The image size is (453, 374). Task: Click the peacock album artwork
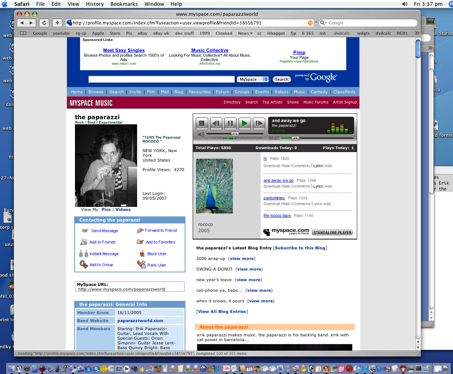(214, 186)
